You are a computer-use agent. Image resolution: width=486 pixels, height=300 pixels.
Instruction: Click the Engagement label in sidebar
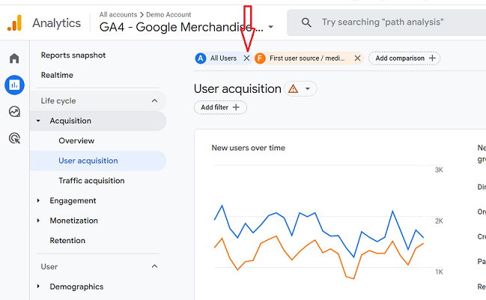point(73,200)
